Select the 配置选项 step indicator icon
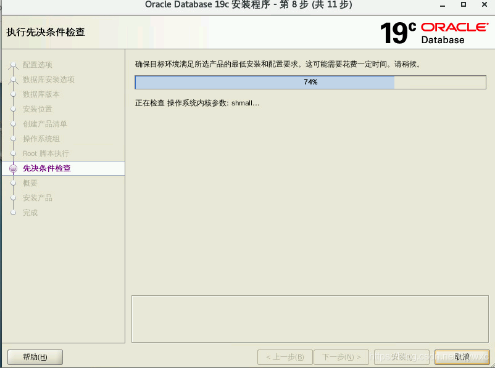This screenshot has width=495, height=368. point(12,64)
